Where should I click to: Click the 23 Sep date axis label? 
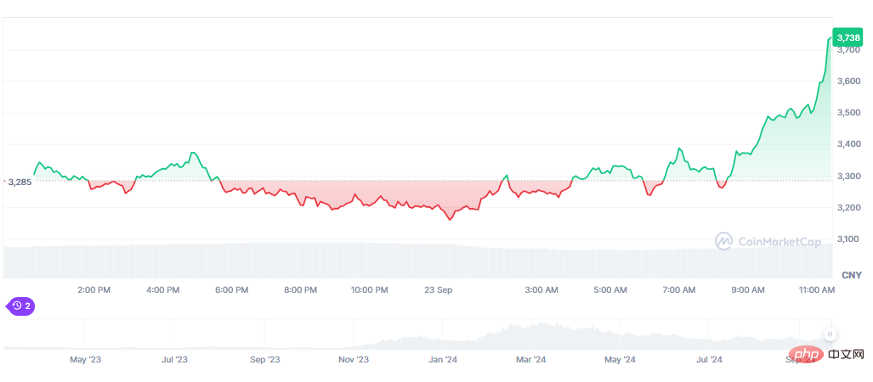439,290
